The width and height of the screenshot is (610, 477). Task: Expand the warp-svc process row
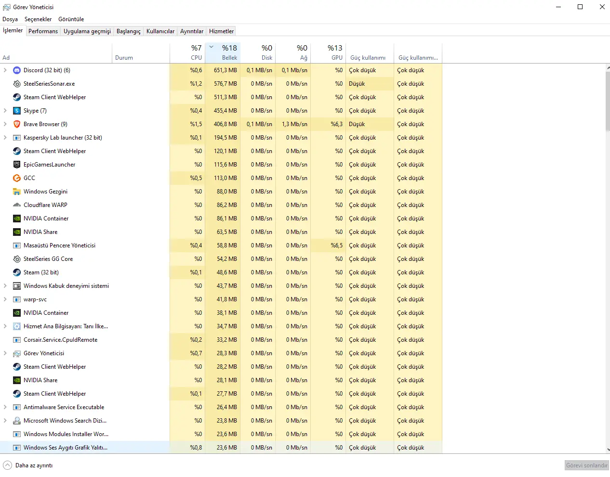[5, 299]
